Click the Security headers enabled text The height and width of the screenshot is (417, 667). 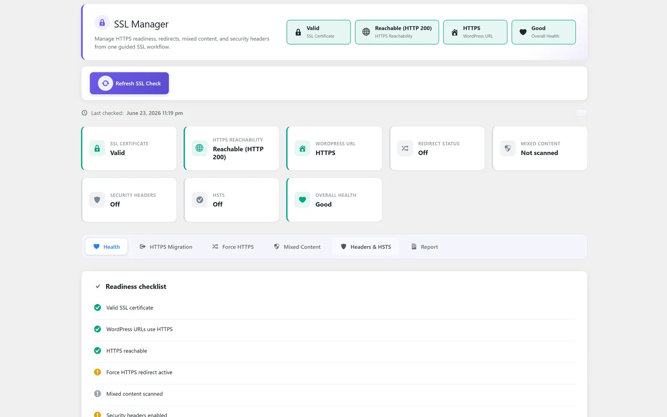137,415
